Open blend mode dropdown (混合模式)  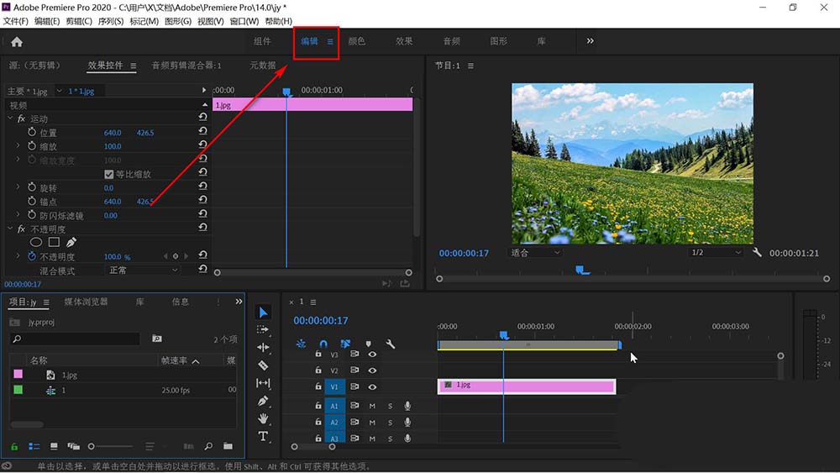pyautogui.click(x=143, y=271)
